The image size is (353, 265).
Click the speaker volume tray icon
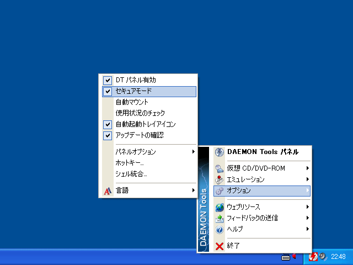click(x=323, y=257)
